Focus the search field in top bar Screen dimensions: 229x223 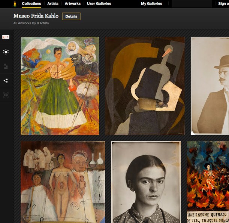(192, 4)
